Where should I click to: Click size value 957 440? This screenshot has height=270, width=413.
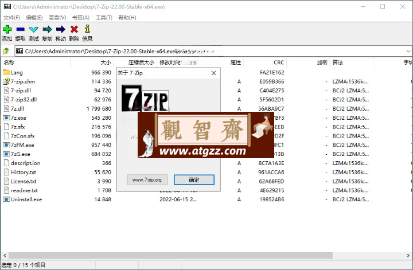pyautogui.click(x=101, y=144)
